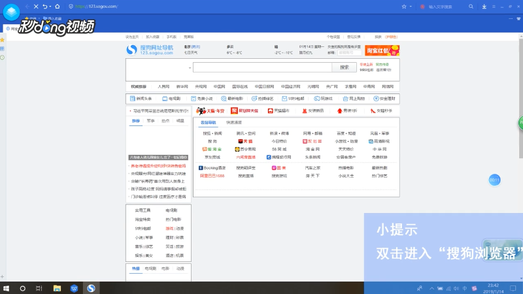The image size is (523, 294).
Task: Click the 携程旅行网 site link
Action: tap(279, 157)
